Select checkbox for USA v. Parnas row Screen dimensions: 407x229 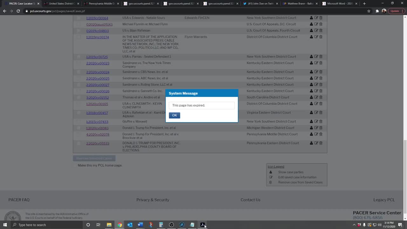click(x=79, y=57)
